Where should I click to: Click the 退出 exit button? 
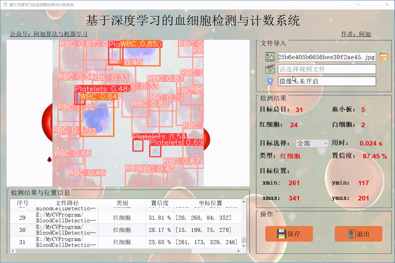[x=358, y=234]
